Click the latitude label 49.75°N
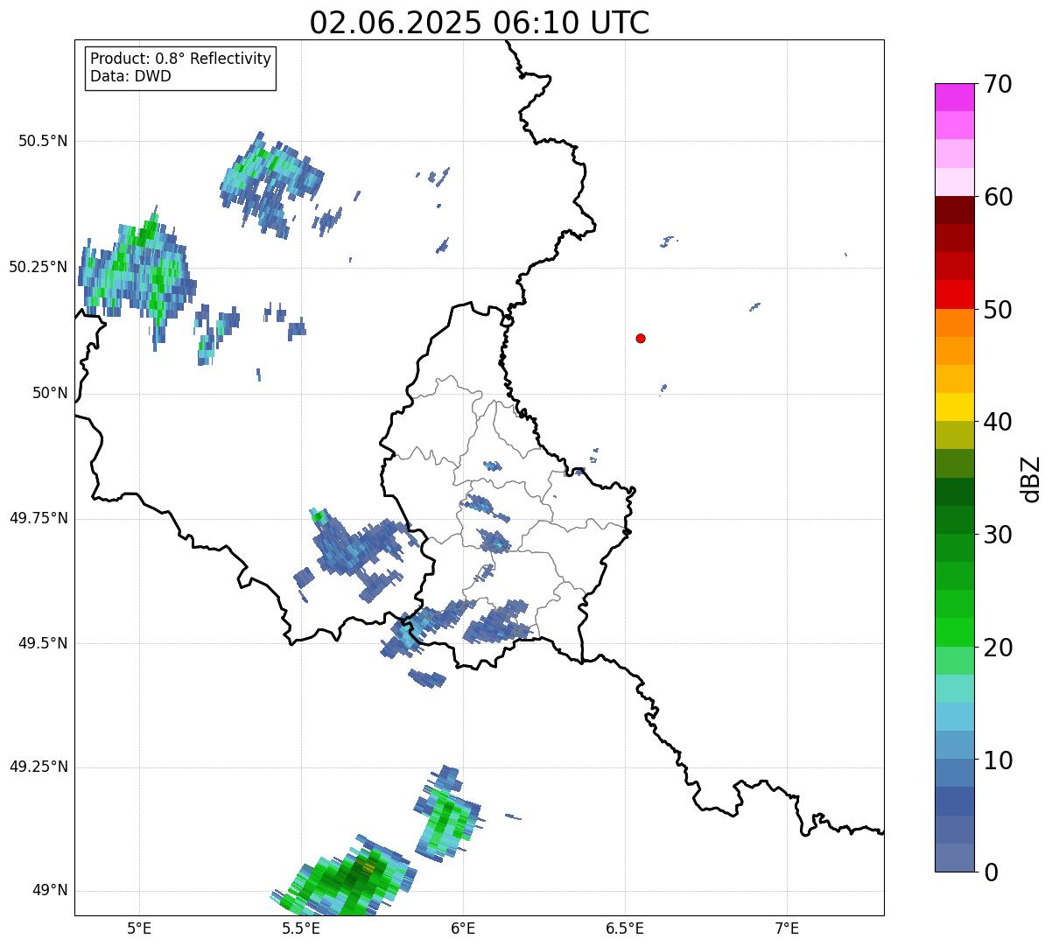Screen dimensions: 1052x946 coord(39,518)
